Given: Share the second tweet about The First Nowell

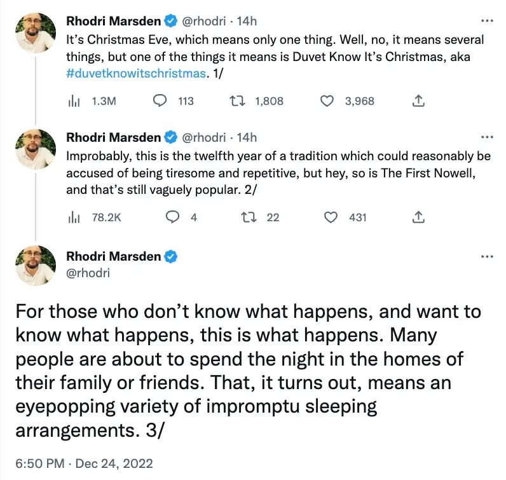Looking at the screenshot, I should click(x=418, y=217).
